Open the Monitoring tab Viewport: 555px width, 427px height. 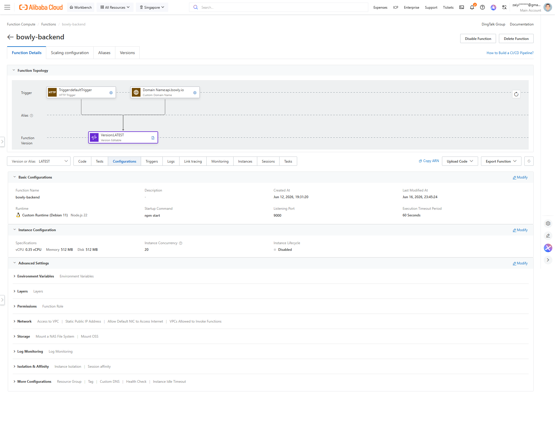point(220,161)
